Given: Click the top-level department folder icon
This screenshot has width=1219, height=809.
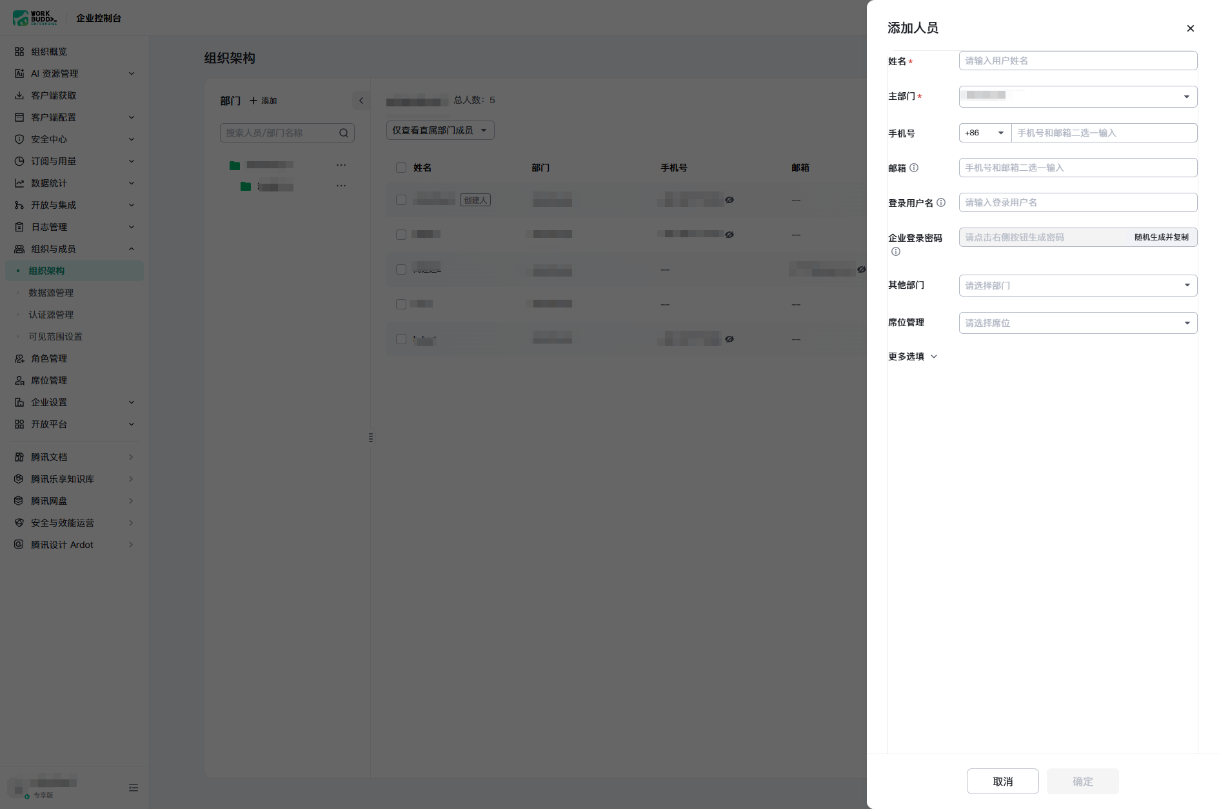Looking at the screenshot, I should [x=235, y=166].
